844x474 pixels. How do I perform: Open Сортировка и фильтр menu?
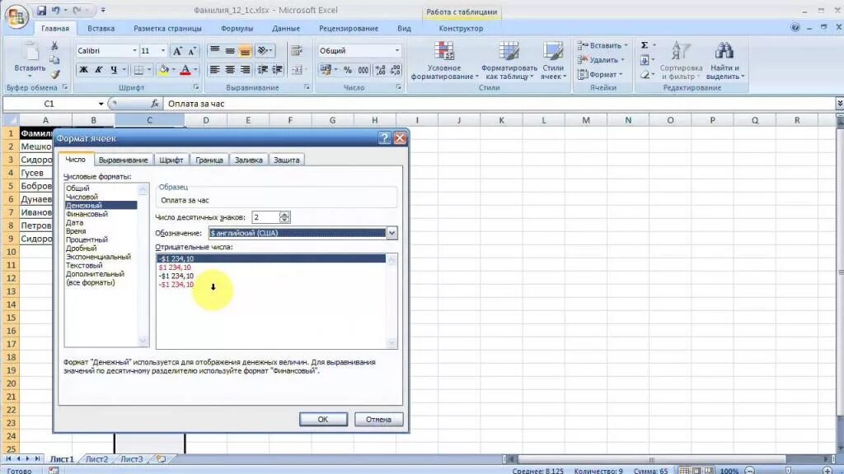[681, 61]
